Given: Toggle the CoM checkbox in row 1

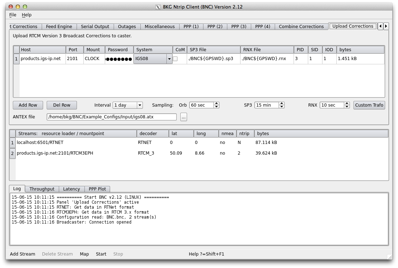Looking at the screenshot, I should coord(175,59).
